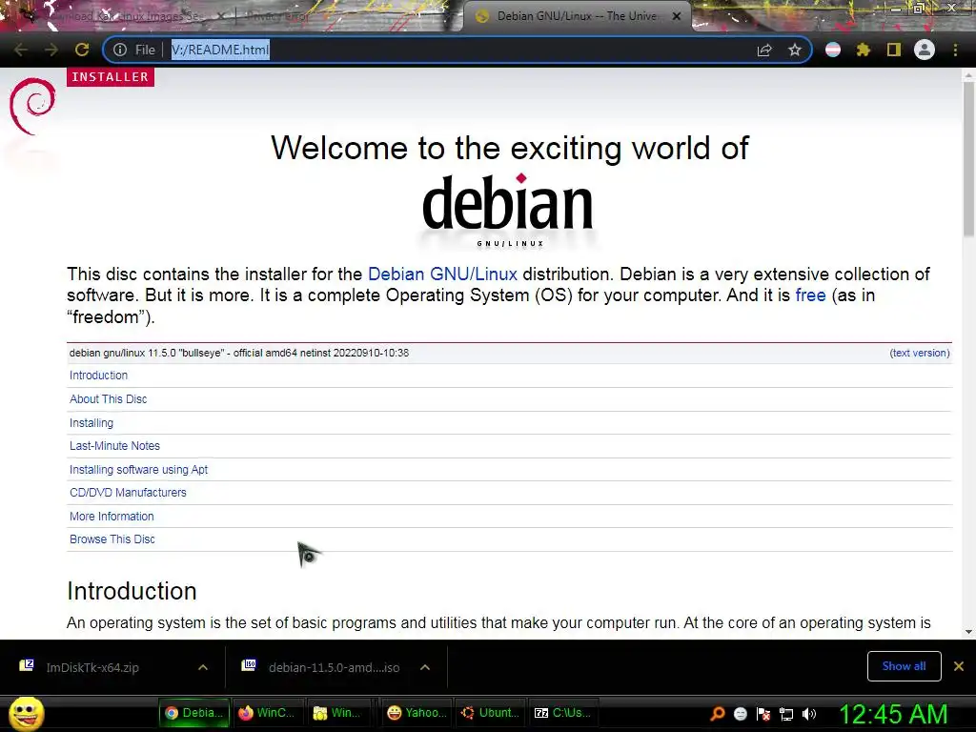Viewport: 976px width, 732px height.
Task: Click the red INSTALLER badge
Action: (111, 77)
